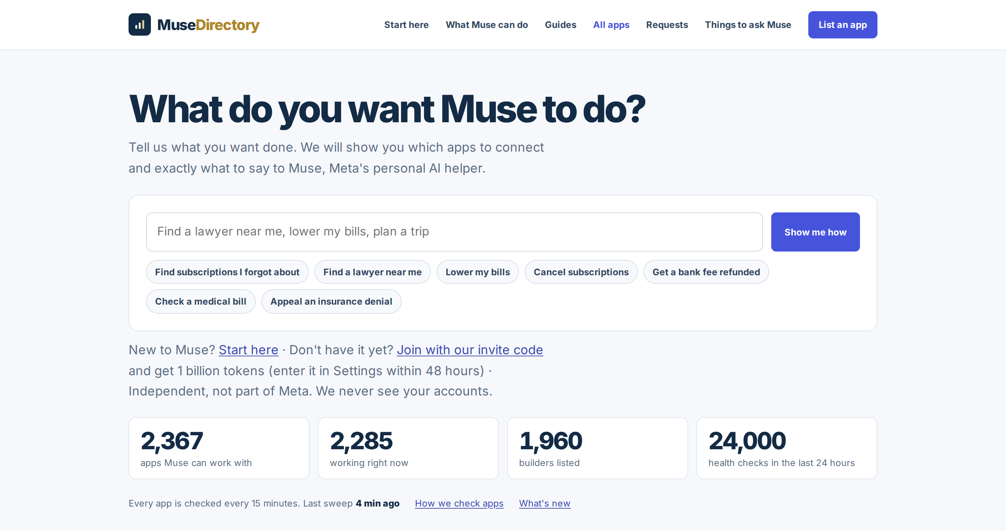The image size is (1006, 531).
Task: Pick the Check a medical bill chip
Action: coord(201,301)
